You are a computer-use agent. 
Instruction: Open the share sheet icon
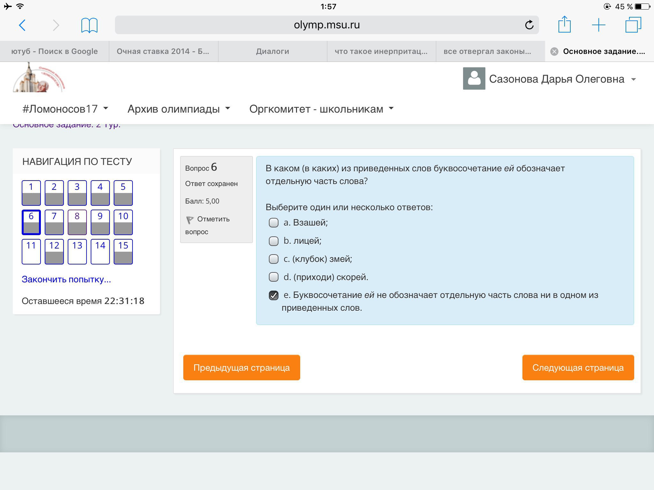pyautogui.click(x=564, y=25)
